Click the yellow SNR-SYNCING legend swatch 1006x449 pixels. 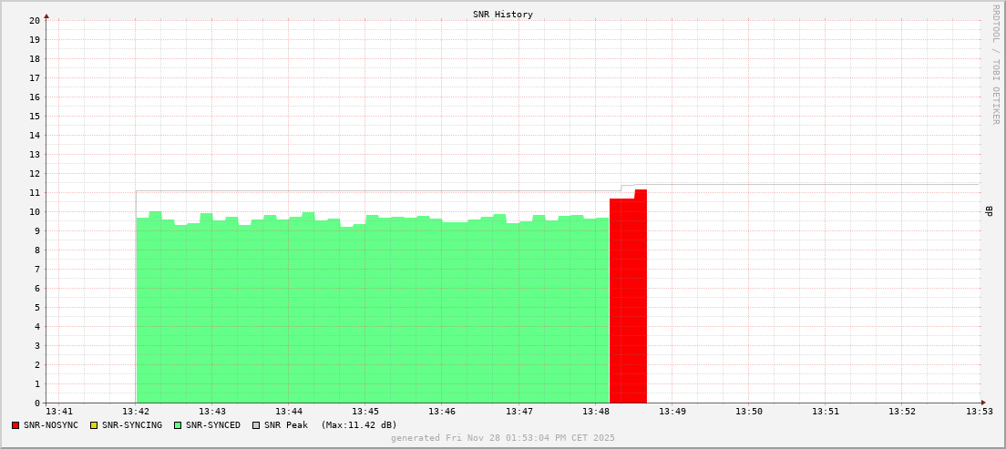click(94, 425)
